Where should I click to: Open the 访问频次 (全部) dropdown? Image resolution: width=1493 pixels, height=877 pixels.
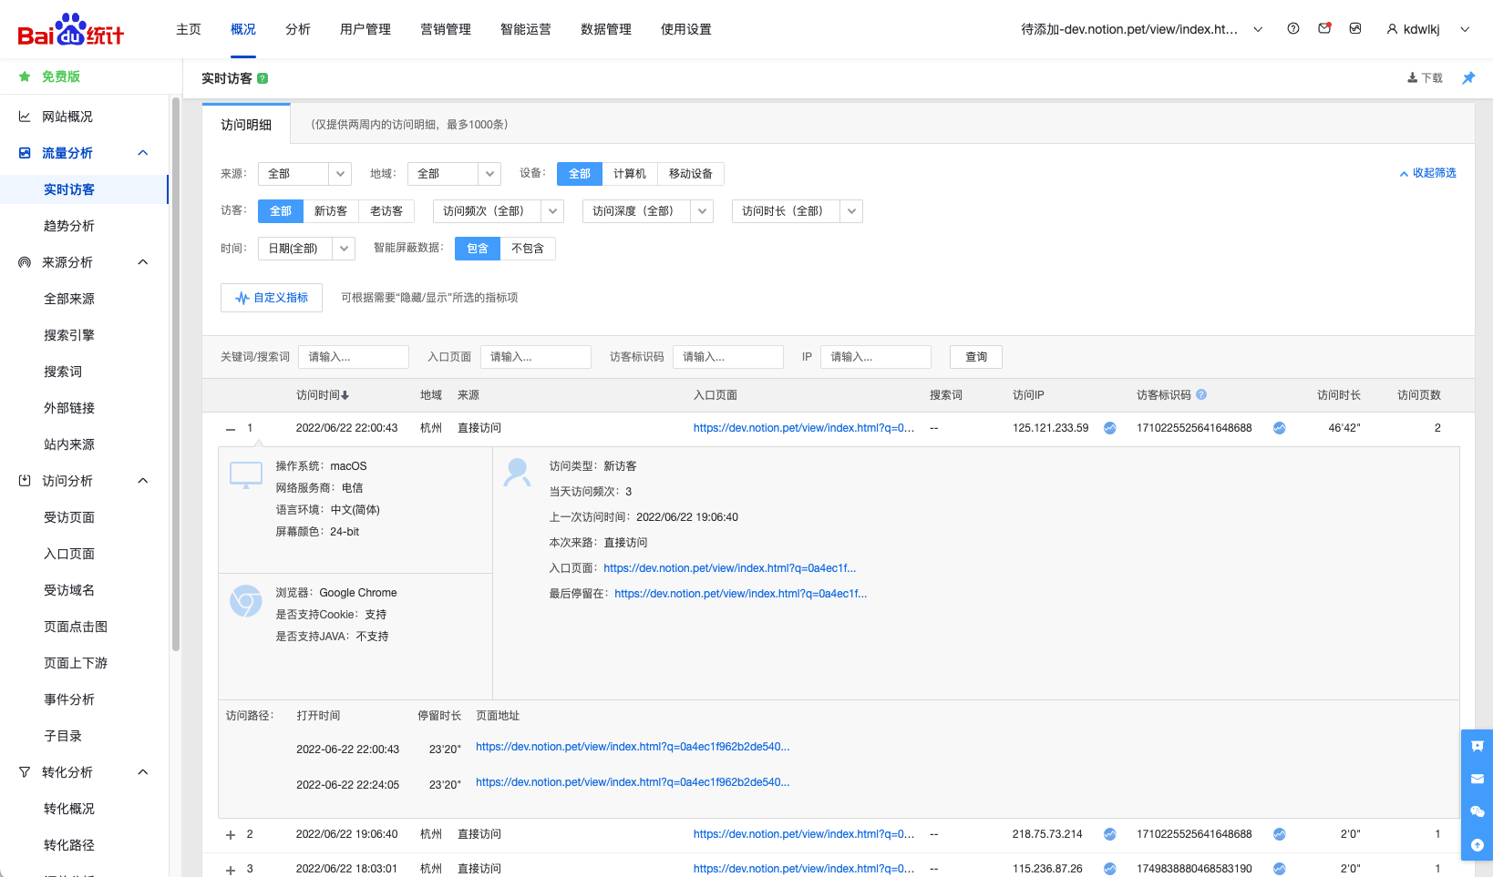[x=499, y=211]
